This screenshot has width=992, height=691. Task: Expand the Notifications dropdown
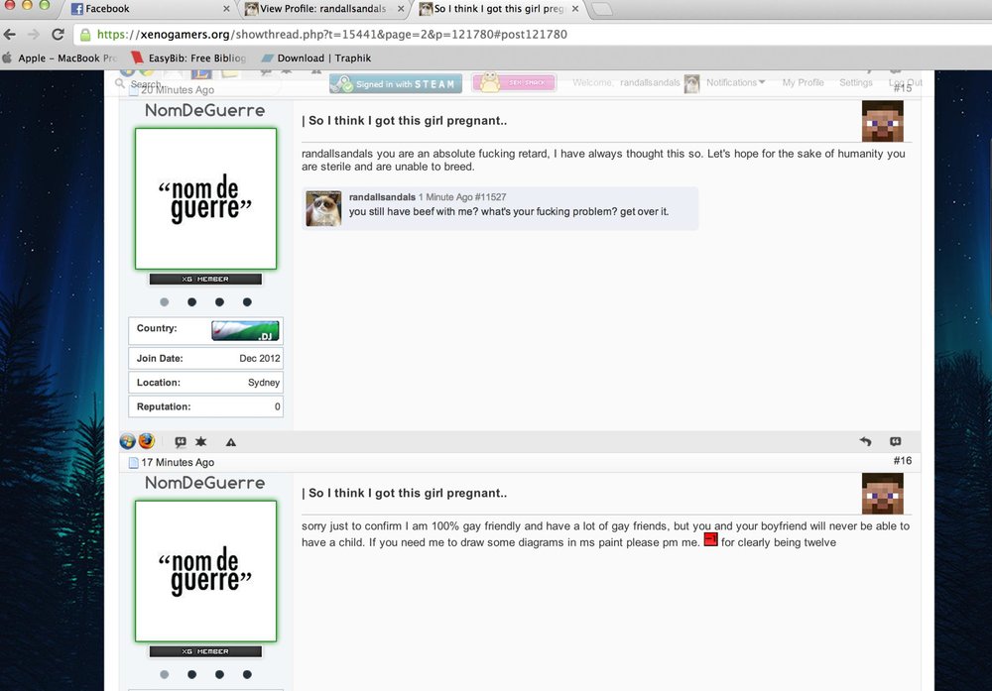pyautogui.click(x=735, y=83)
